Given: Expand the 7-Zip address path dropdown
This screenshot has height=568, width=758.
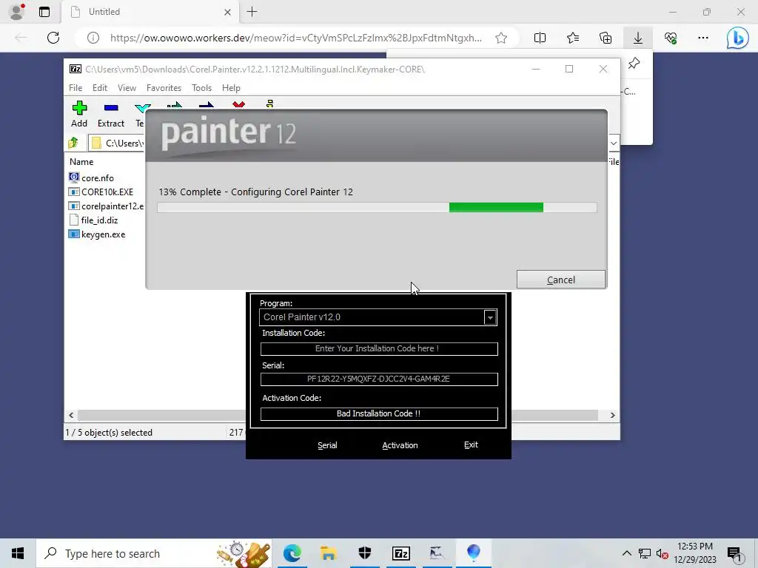Looking at the screenshot, I should (x=614, y=143).
